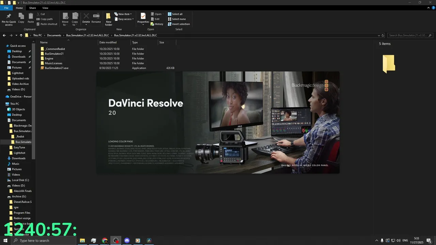Switch to the Home ribbon tab
The height and width of the screenshot is (245, 436).
(x=19, y=8)
